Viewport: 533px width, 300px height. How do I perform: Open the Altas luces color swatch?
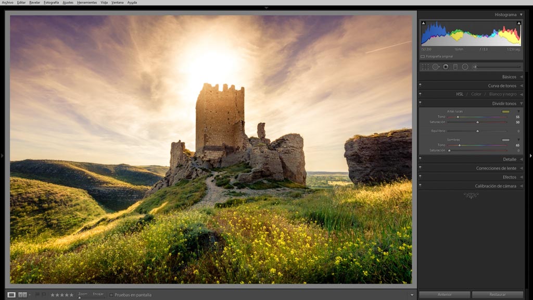point(505,111)
